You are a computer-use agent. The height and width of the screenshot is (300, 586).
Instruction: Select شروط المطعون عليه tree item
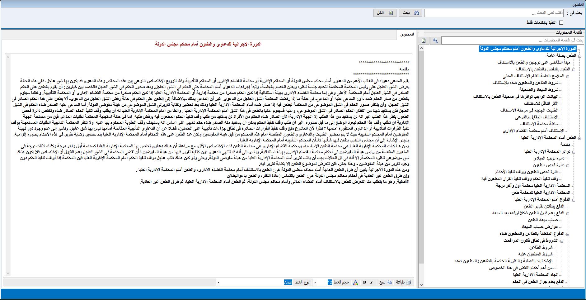(x=536, y=254)
